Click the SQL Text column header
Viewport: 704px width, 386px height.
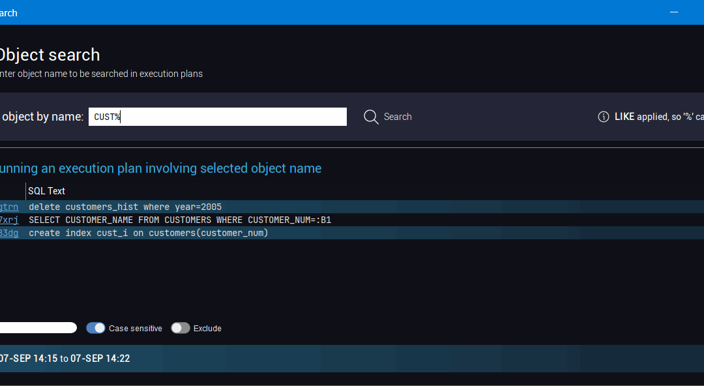47,191
